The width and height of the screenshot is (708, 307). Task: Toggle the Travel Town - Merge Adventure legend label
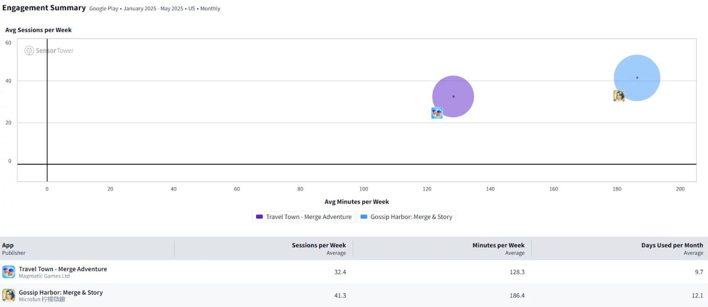(308, 217)
